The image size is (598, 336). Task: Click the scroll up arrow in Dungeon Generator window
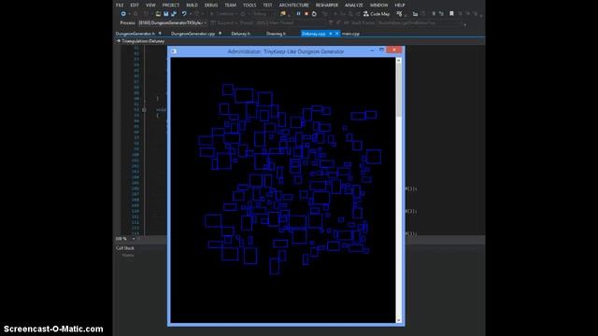(399, 61)
